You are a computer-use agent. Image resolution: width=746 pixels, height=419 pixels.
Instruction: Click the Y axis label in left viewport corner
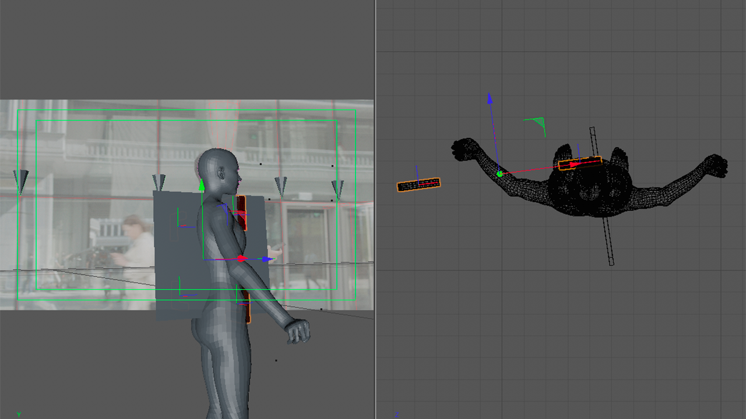pyautogui.click(x=19, y=414)
